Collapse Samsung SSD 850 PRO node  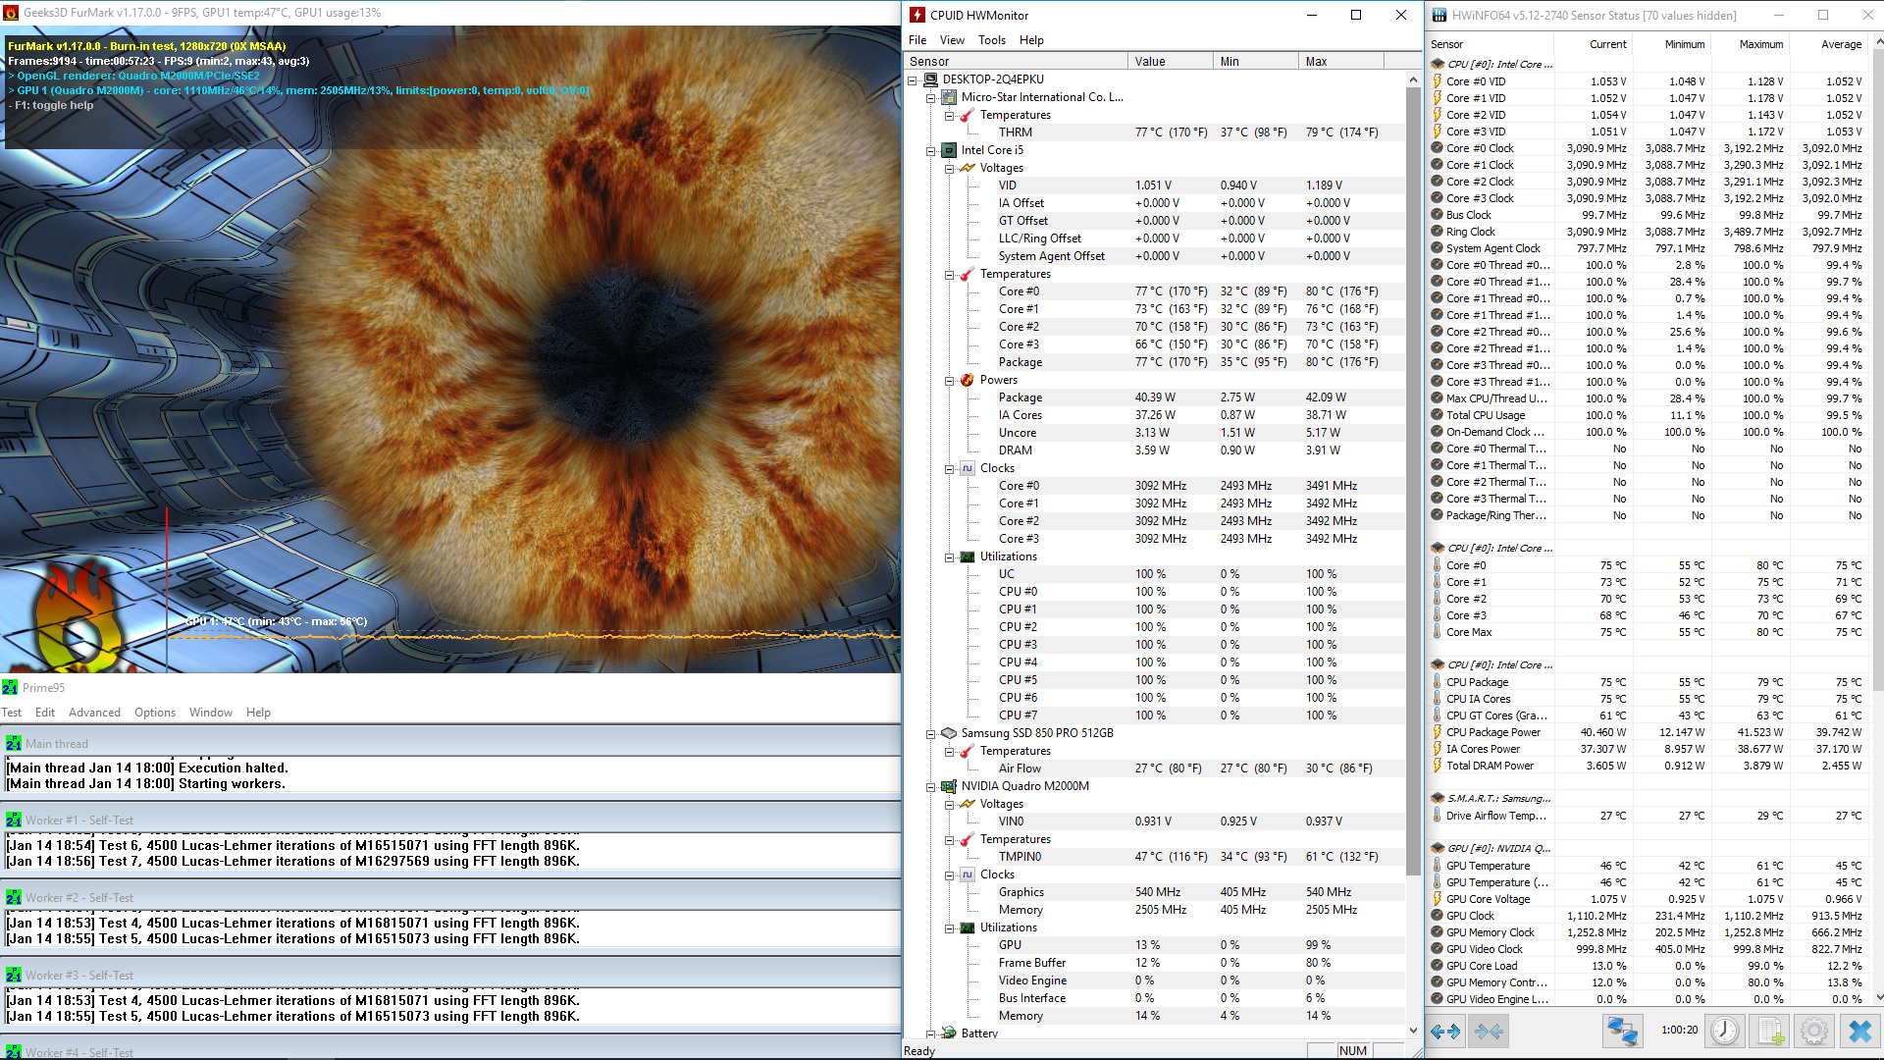931,734
